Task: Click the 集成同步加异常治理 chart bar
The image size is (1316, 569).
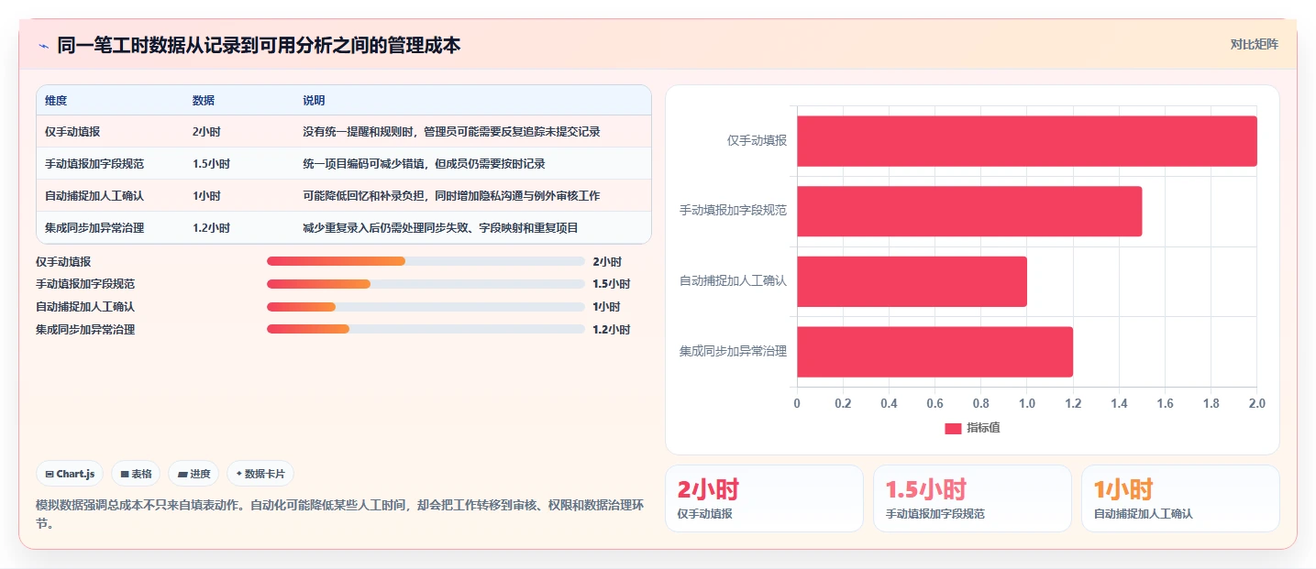Action: (x=934, y=352)
